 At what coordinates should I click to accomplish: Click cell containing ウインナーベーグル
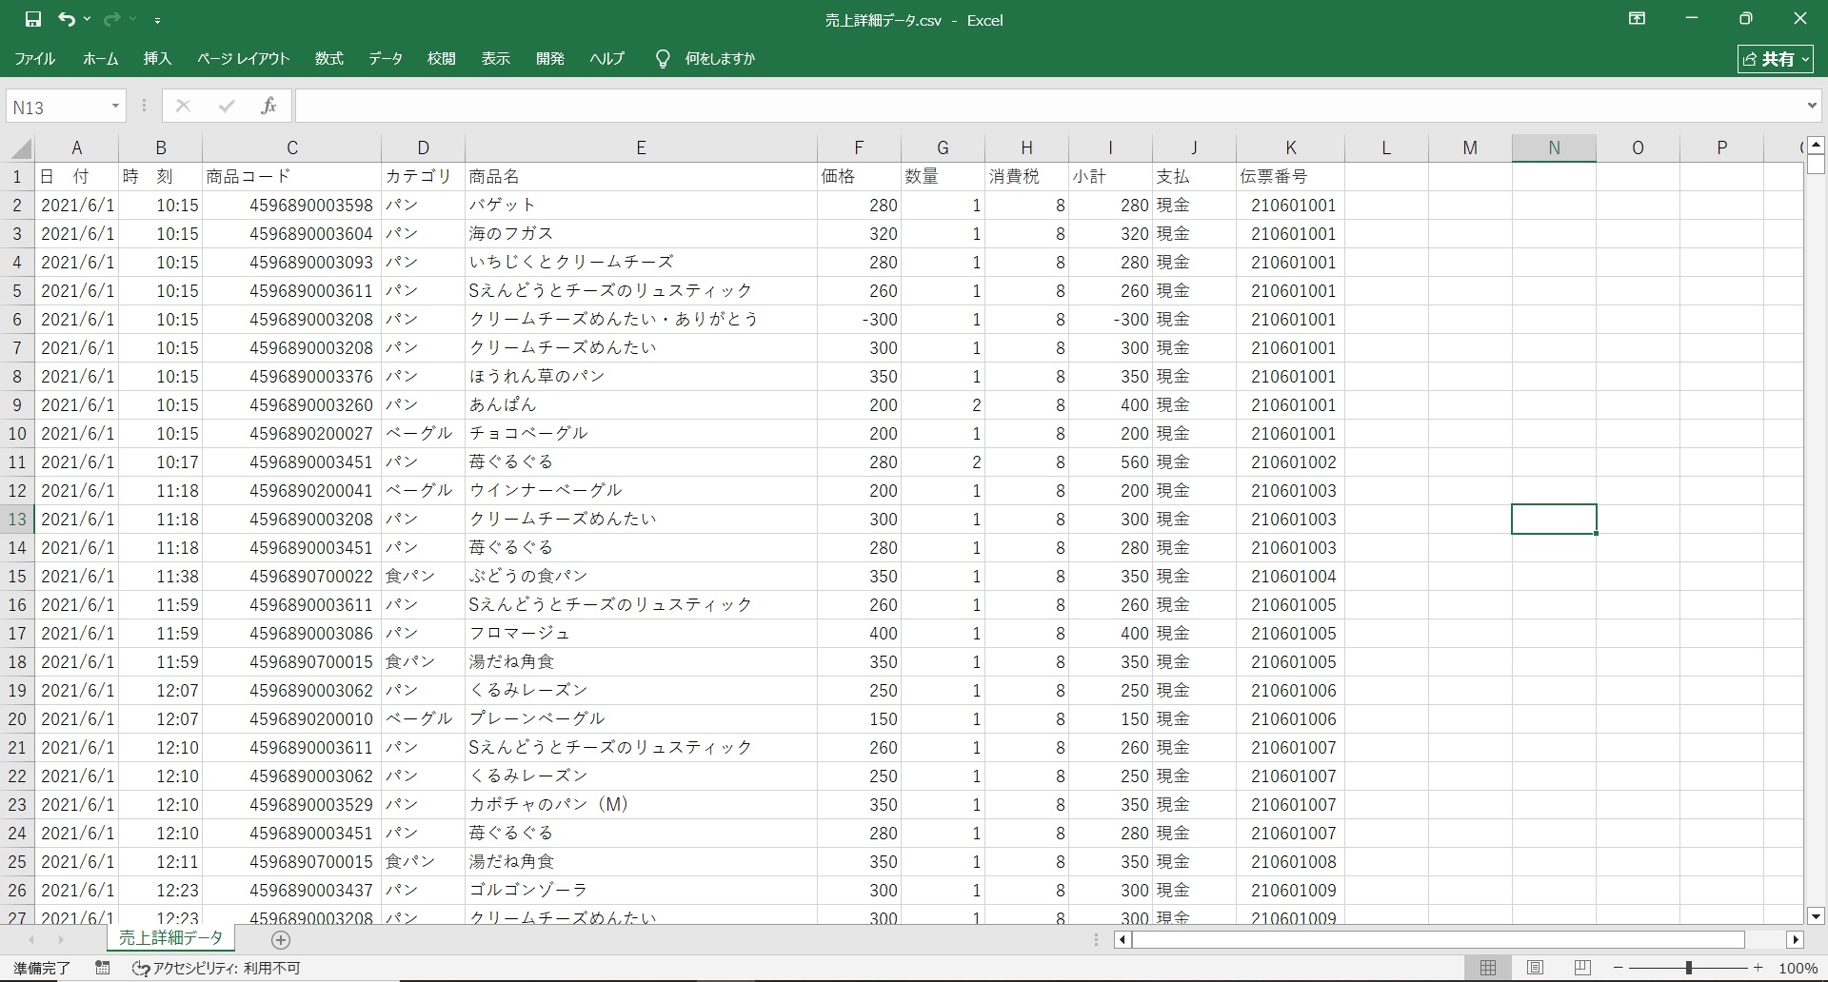(x=641, y=491)
